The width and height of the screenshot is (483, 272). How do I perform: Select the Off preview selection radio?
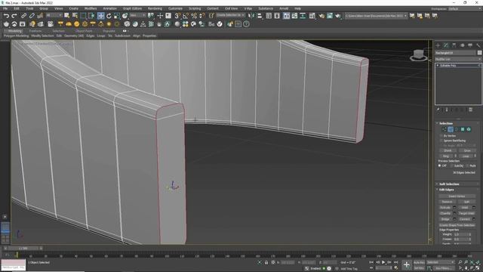439,166
